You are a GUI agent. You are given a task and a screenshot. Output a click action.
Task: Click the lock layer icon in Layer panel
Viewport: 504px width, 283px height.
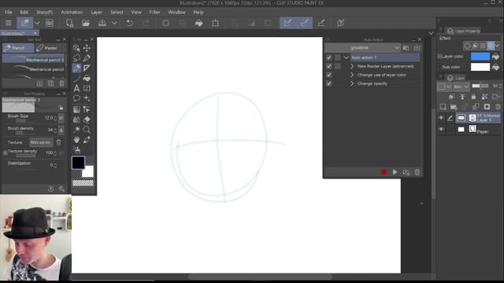click(x=473, y=97)
